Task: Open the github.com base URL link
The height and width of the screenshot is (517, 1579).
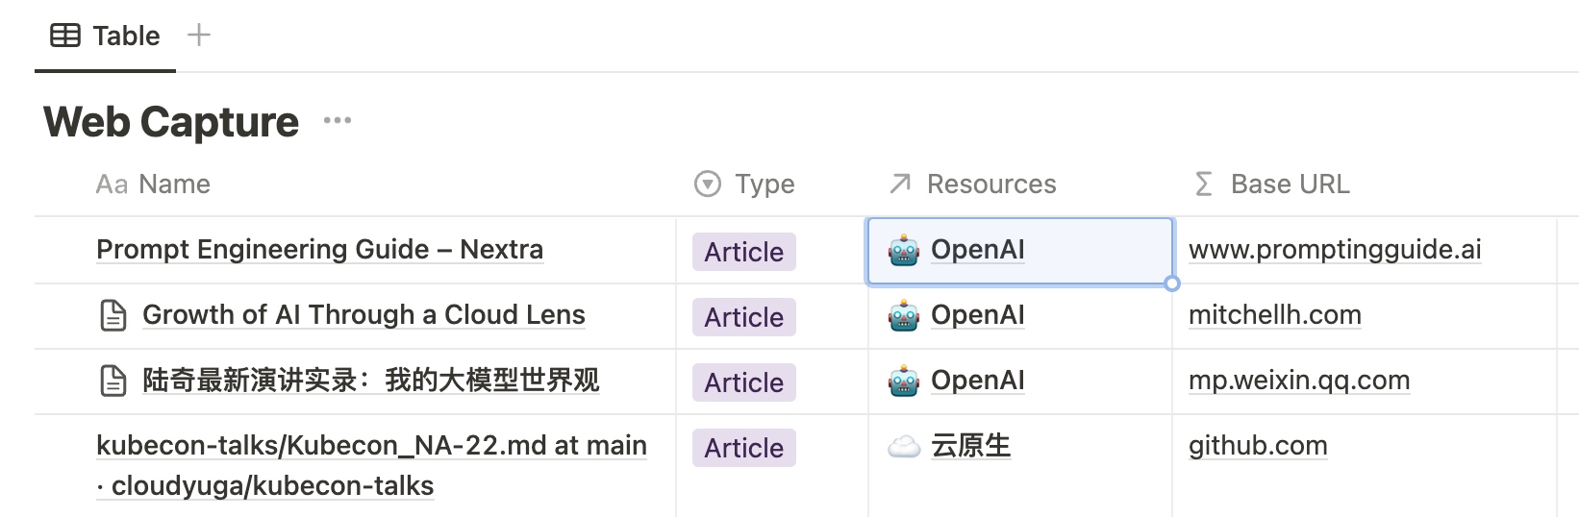Action: pos(1258,446)
